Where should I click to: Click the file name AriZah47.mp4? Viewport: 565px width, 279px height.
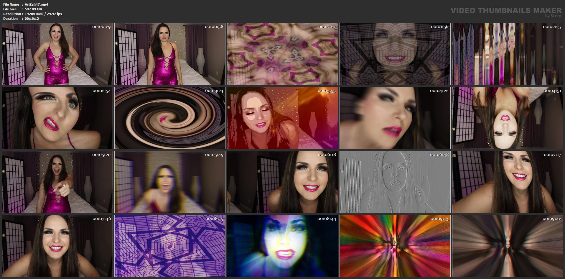[37, 4]
